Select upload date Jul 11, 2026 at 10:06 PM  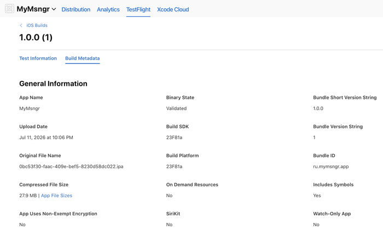click(46, 138)
